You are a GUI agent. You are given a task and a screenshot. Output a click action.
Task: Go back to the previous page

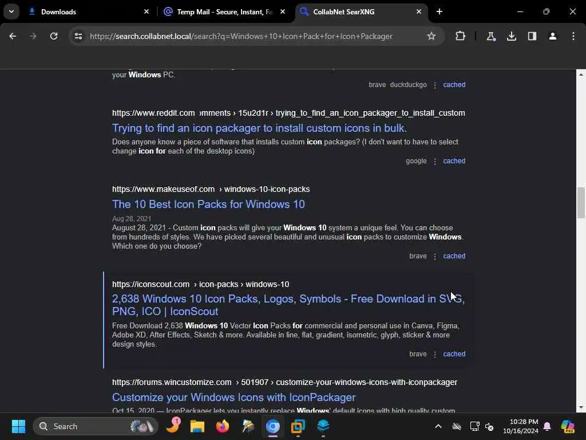click(x=13, y=36)
